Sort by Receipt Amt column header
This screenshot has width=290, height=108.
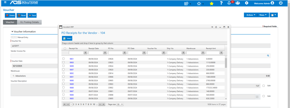pos(211,49)
